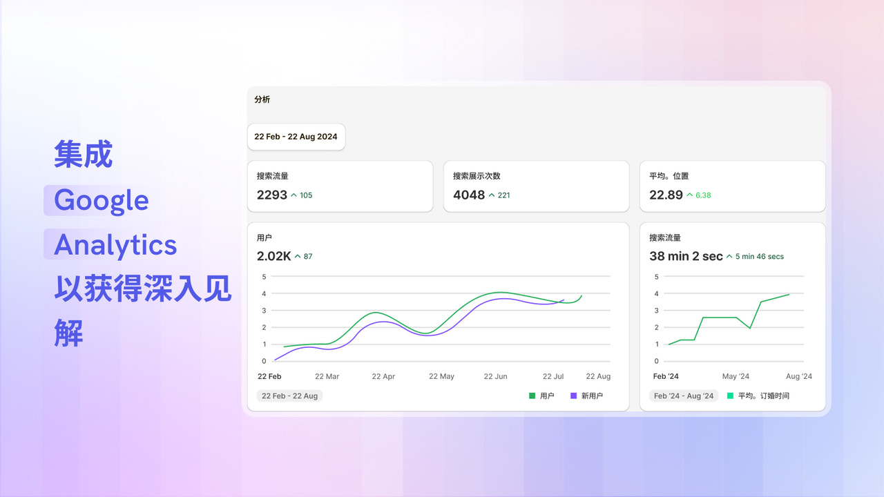Click the 22 Feb x-axis label
This screenshot has height=497, width=884.
pos(269,376)
